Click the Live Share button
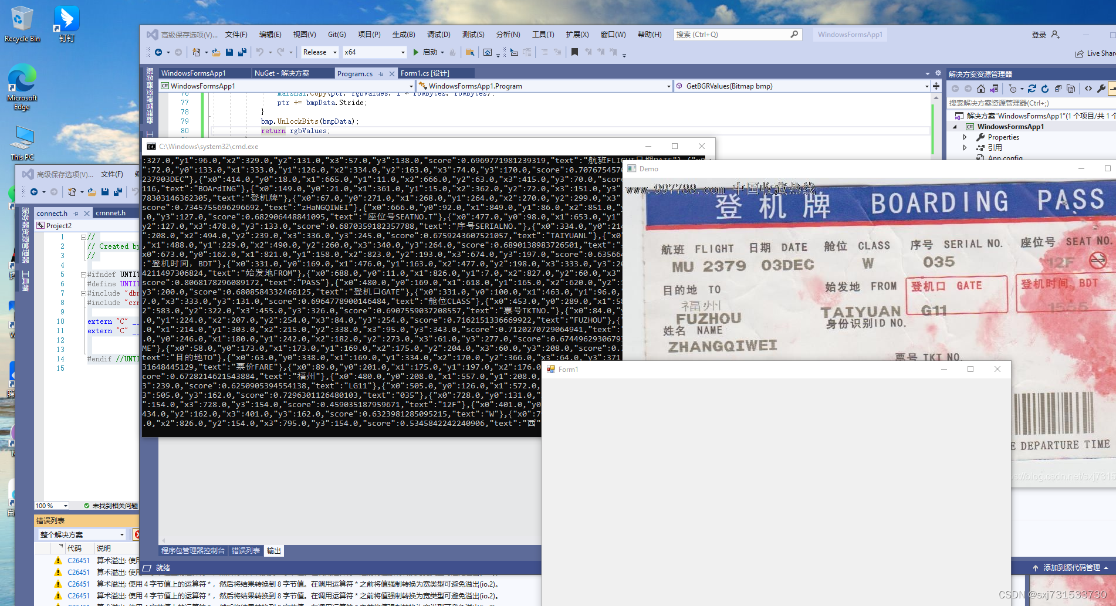Image resolution: width=1116 pixels, height=606 pixels. (1095, 53)
